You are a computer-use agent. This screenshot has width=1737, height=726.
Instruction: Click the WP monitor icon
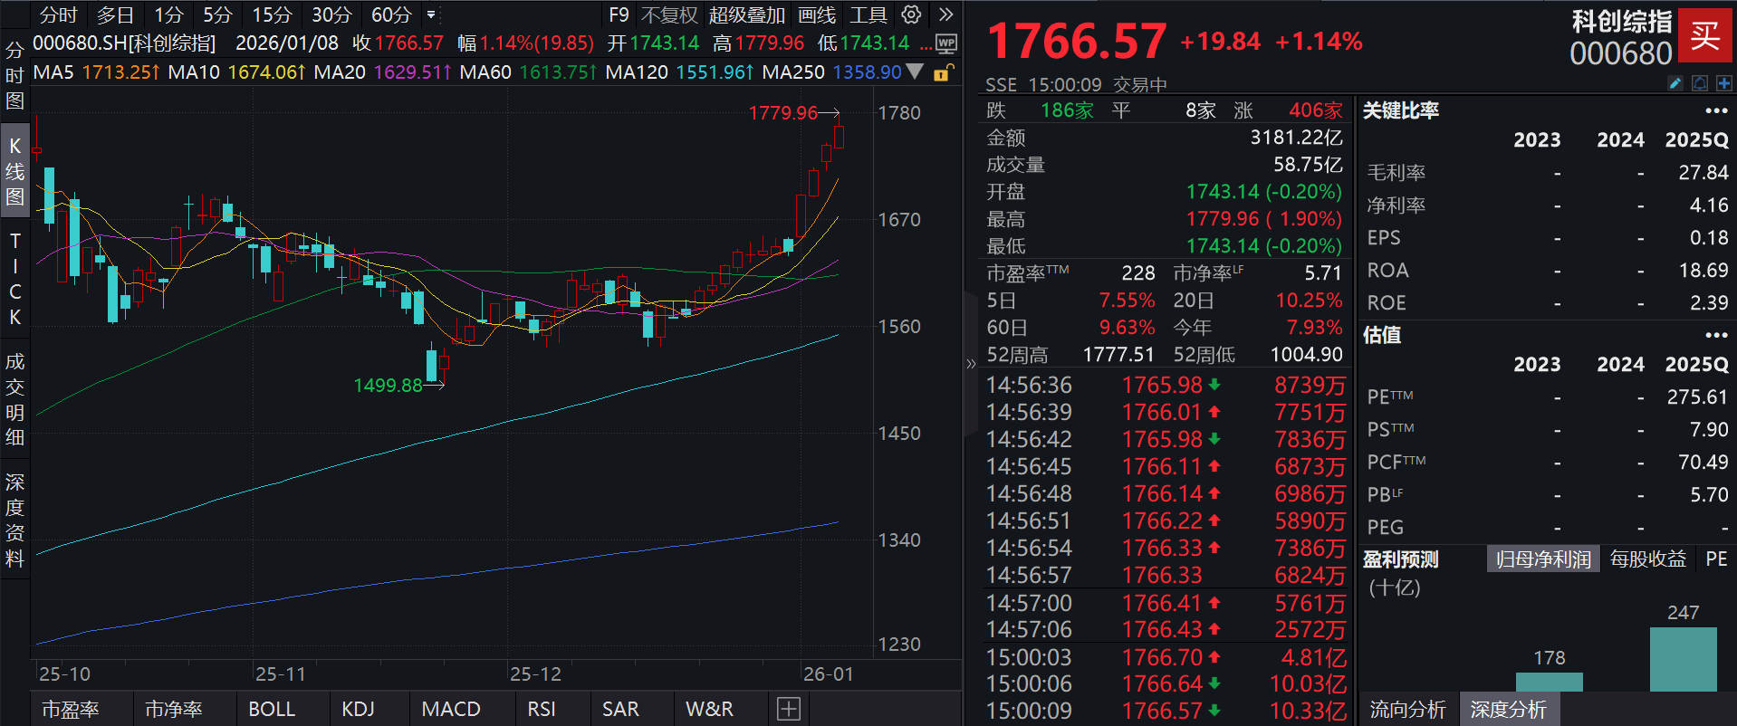point(946,43)
